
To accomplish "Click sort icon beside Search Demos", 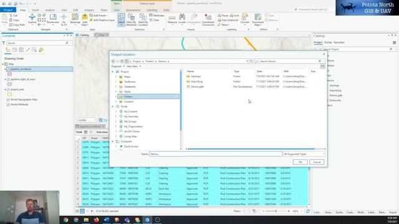I will pyautogui.click(x=257, y=61).
